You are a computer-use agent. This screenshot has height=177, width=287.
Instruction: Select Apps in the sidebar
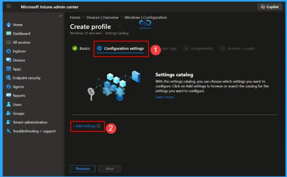pos(17,69)
